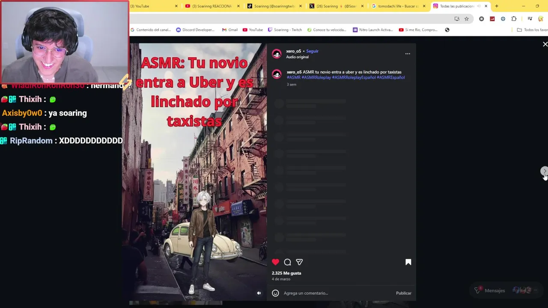548x308 pixels.
Task: Click chat user RipRandom
Action: (x=31, y=140)
